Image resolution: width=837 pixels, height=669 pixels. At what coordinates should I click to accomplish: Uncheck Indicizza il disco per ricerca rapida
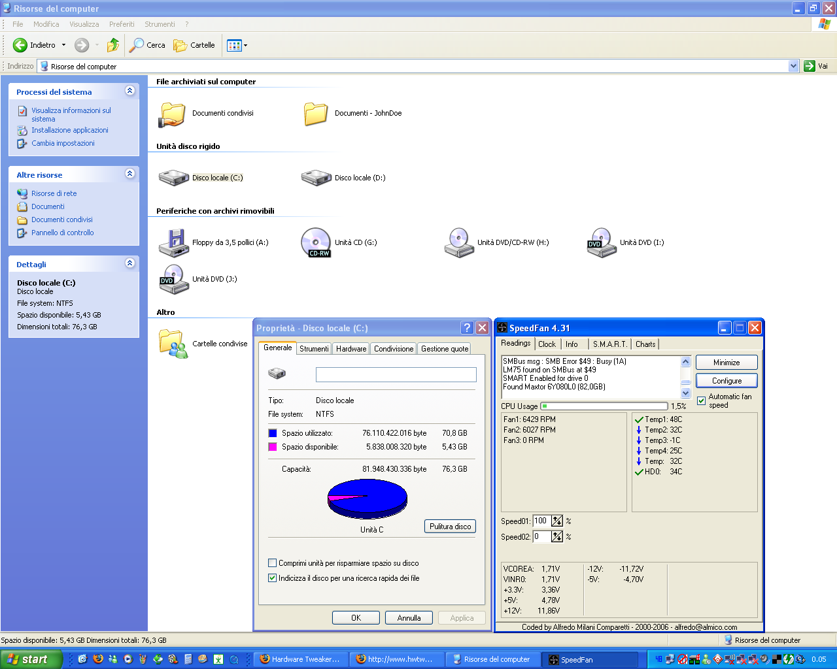pyautogui.click(x=273, y=578)
